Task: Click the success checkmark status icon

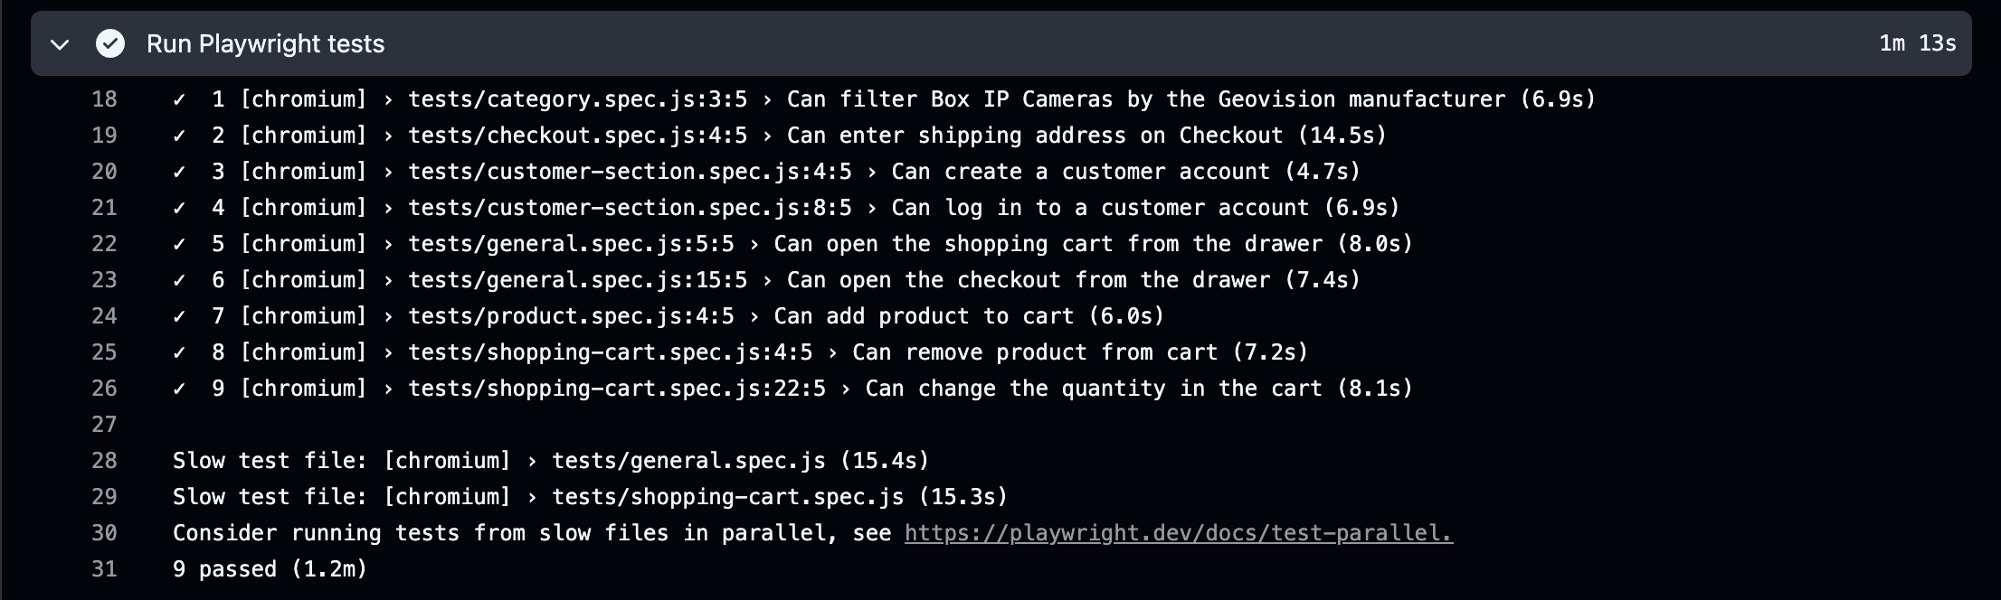Action: (110, 43)
